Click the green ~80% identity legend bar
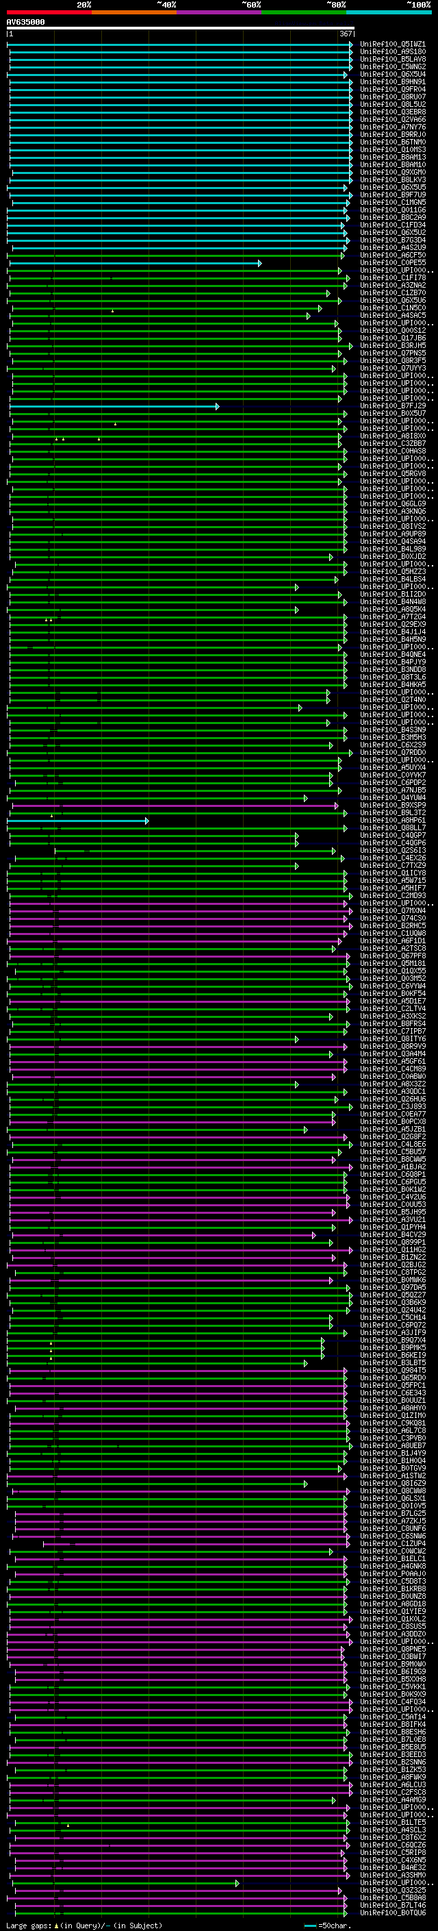Screen dimensions: 438x1931 304,13
